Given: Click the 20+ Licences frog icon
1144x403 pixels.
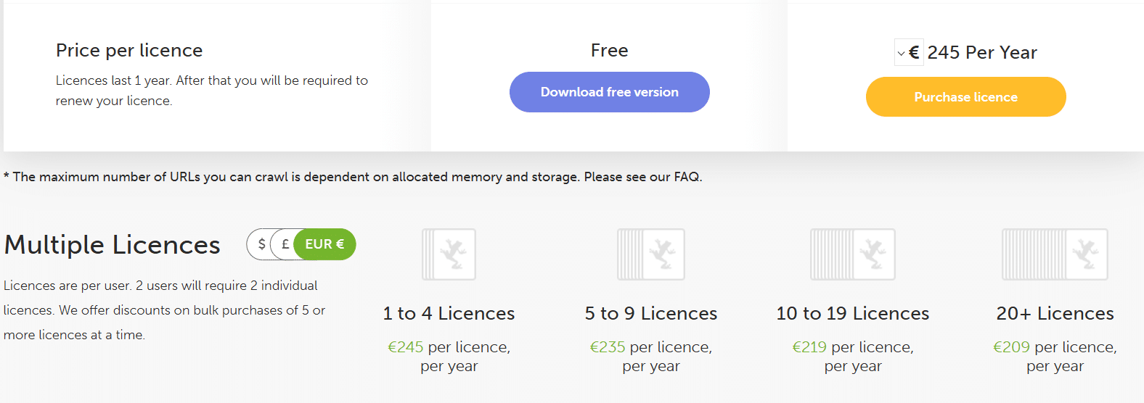Looking at the screenshot, I should point(1055,254).
